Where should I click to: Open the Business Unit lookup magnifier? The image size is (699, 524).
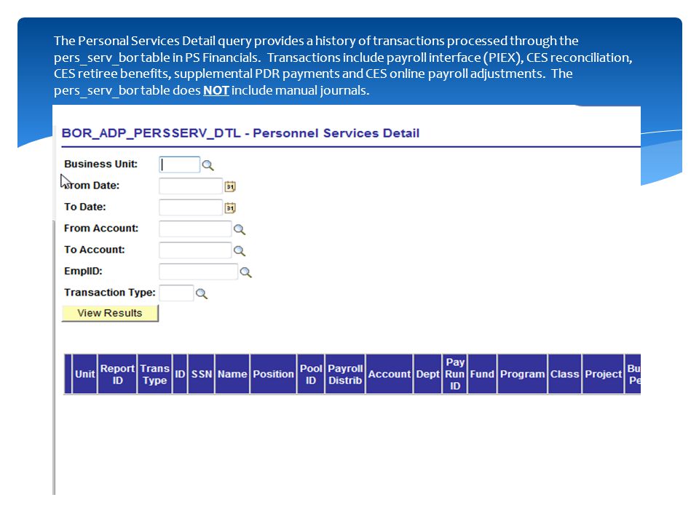208,165
